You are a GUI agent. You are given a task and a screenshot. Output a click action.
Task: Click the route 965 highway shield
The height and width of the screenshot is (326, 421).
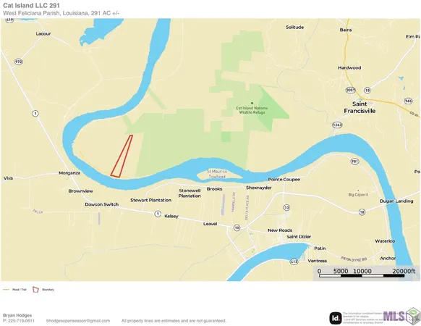408,101
